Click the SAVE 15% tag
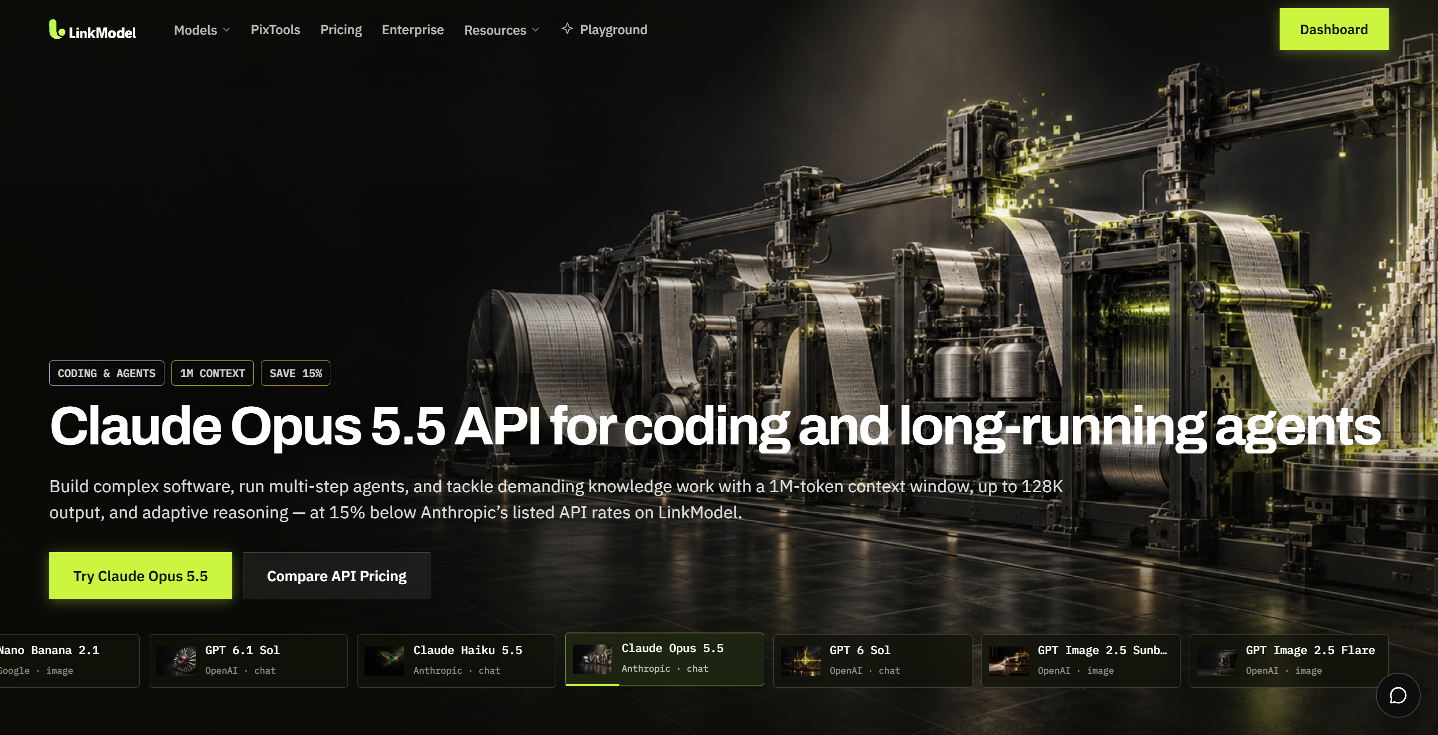1438x735 pixels. [x=296, y=373]
